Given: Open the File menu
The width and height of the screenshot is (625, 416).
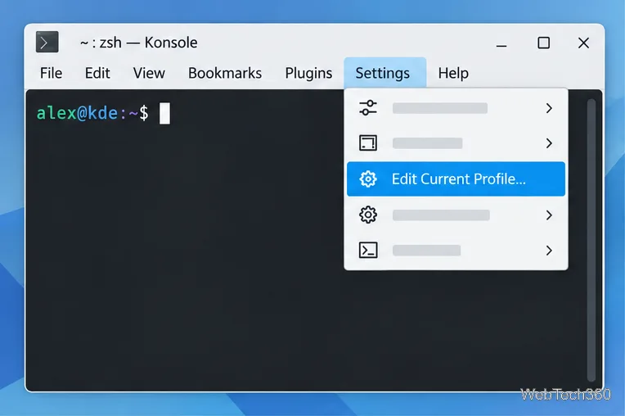Looking at the screenshot, I should (51, 74).
